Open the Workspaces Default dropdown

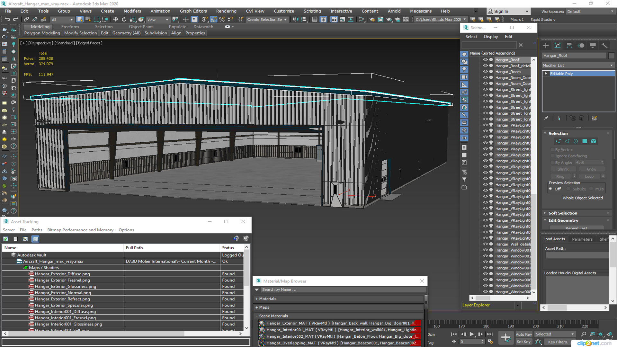coord(590,11)
